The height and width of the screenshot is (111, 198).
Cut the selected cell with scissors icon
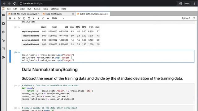pos(19,18)
